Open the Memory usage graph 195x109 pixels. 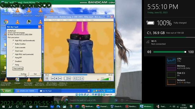pos(171,68)
